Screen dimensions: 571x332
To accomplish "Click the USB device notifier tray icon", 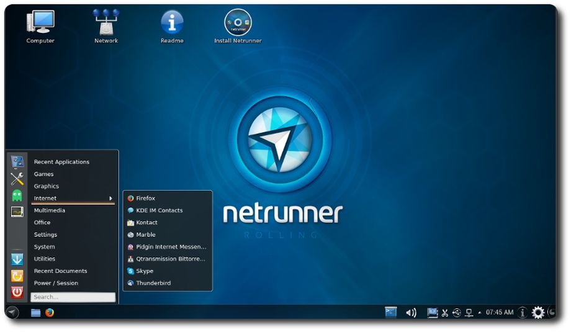I will [x=457, y=313].
